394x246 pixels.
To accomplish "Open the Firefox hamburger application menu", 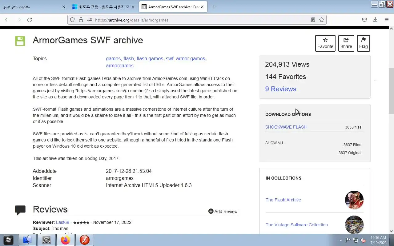I will point(387,20).
